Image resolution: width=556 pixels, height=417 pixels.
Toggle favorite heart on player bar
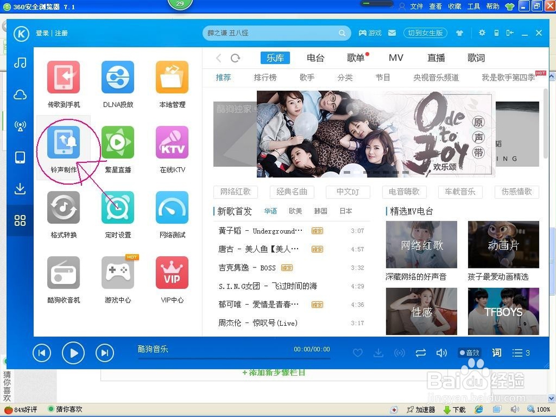(358, 353)
